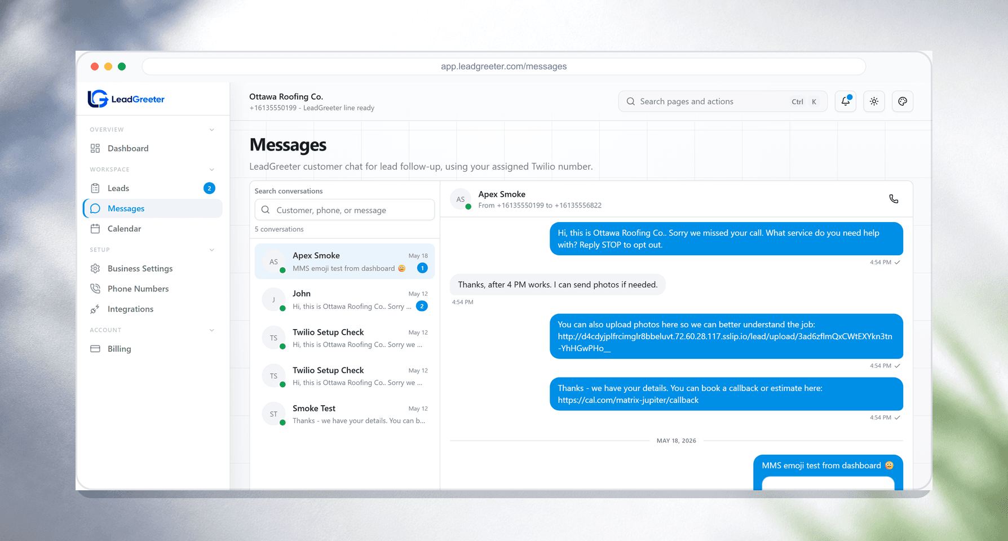Click the Business Settings gear icon
Image resolution: width=1008 pixels, height=541 pixels.
(x=95, y=269)
